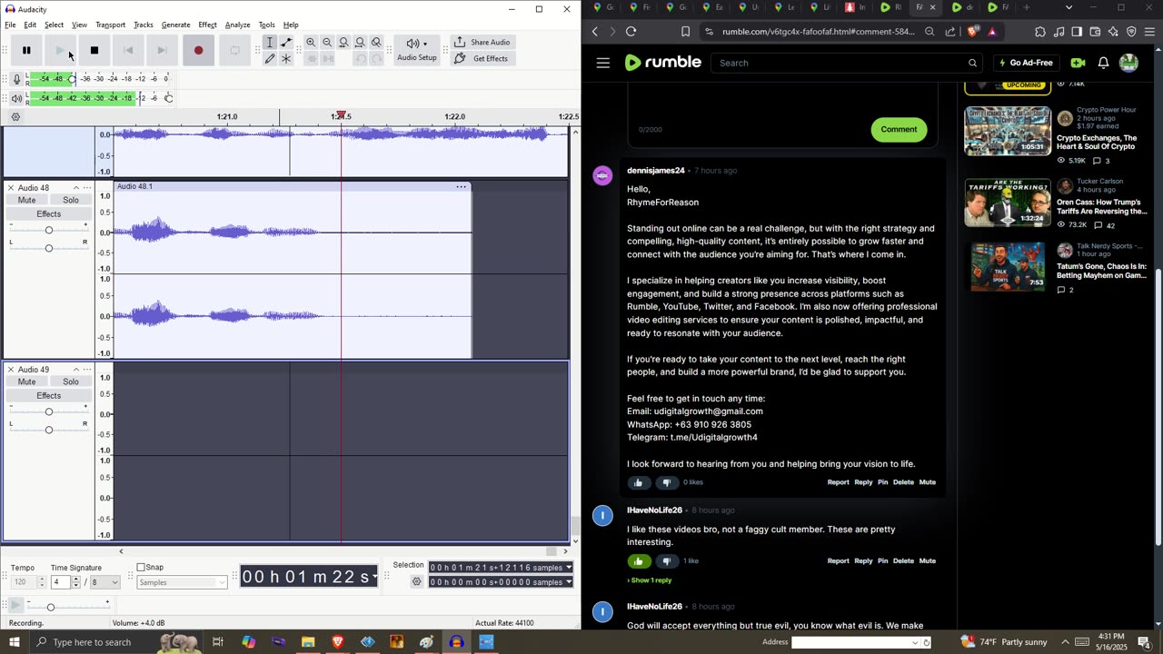Click the Rumble upload camera icon

pos(1078,63)
